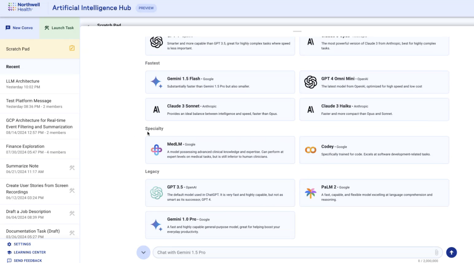Image resolution: width=474 pixels, height=263 pixels.
Task: Click the Recent section header
Action: point(13,67)
